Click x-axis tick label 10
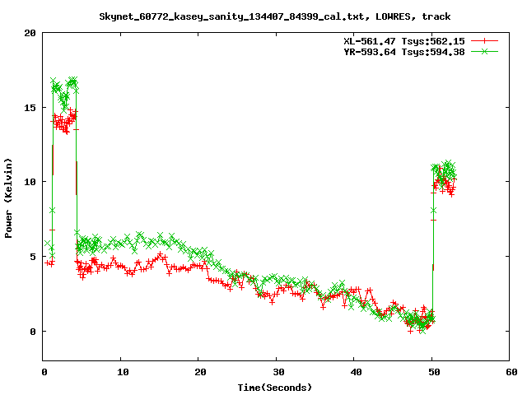The height and width of the screenshot is (395, 527). click(123, 372)
